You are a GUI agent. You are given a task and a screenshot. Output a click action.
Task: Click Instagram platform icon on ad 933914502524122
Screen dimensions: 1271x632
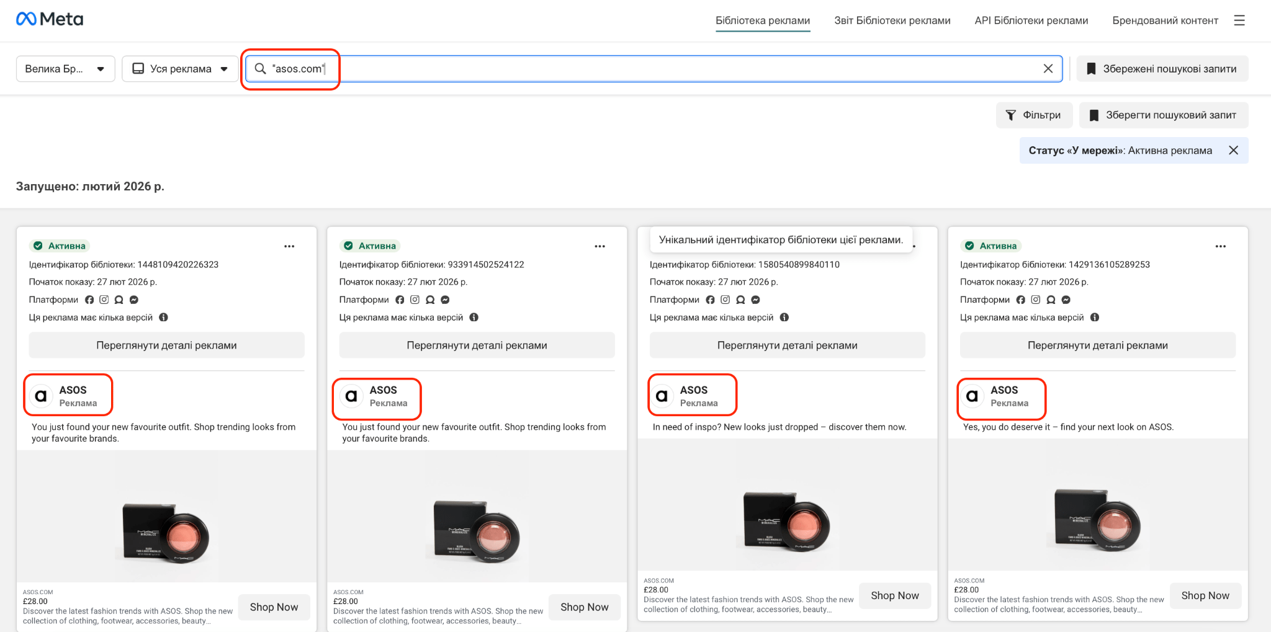(x=415, y=300)
